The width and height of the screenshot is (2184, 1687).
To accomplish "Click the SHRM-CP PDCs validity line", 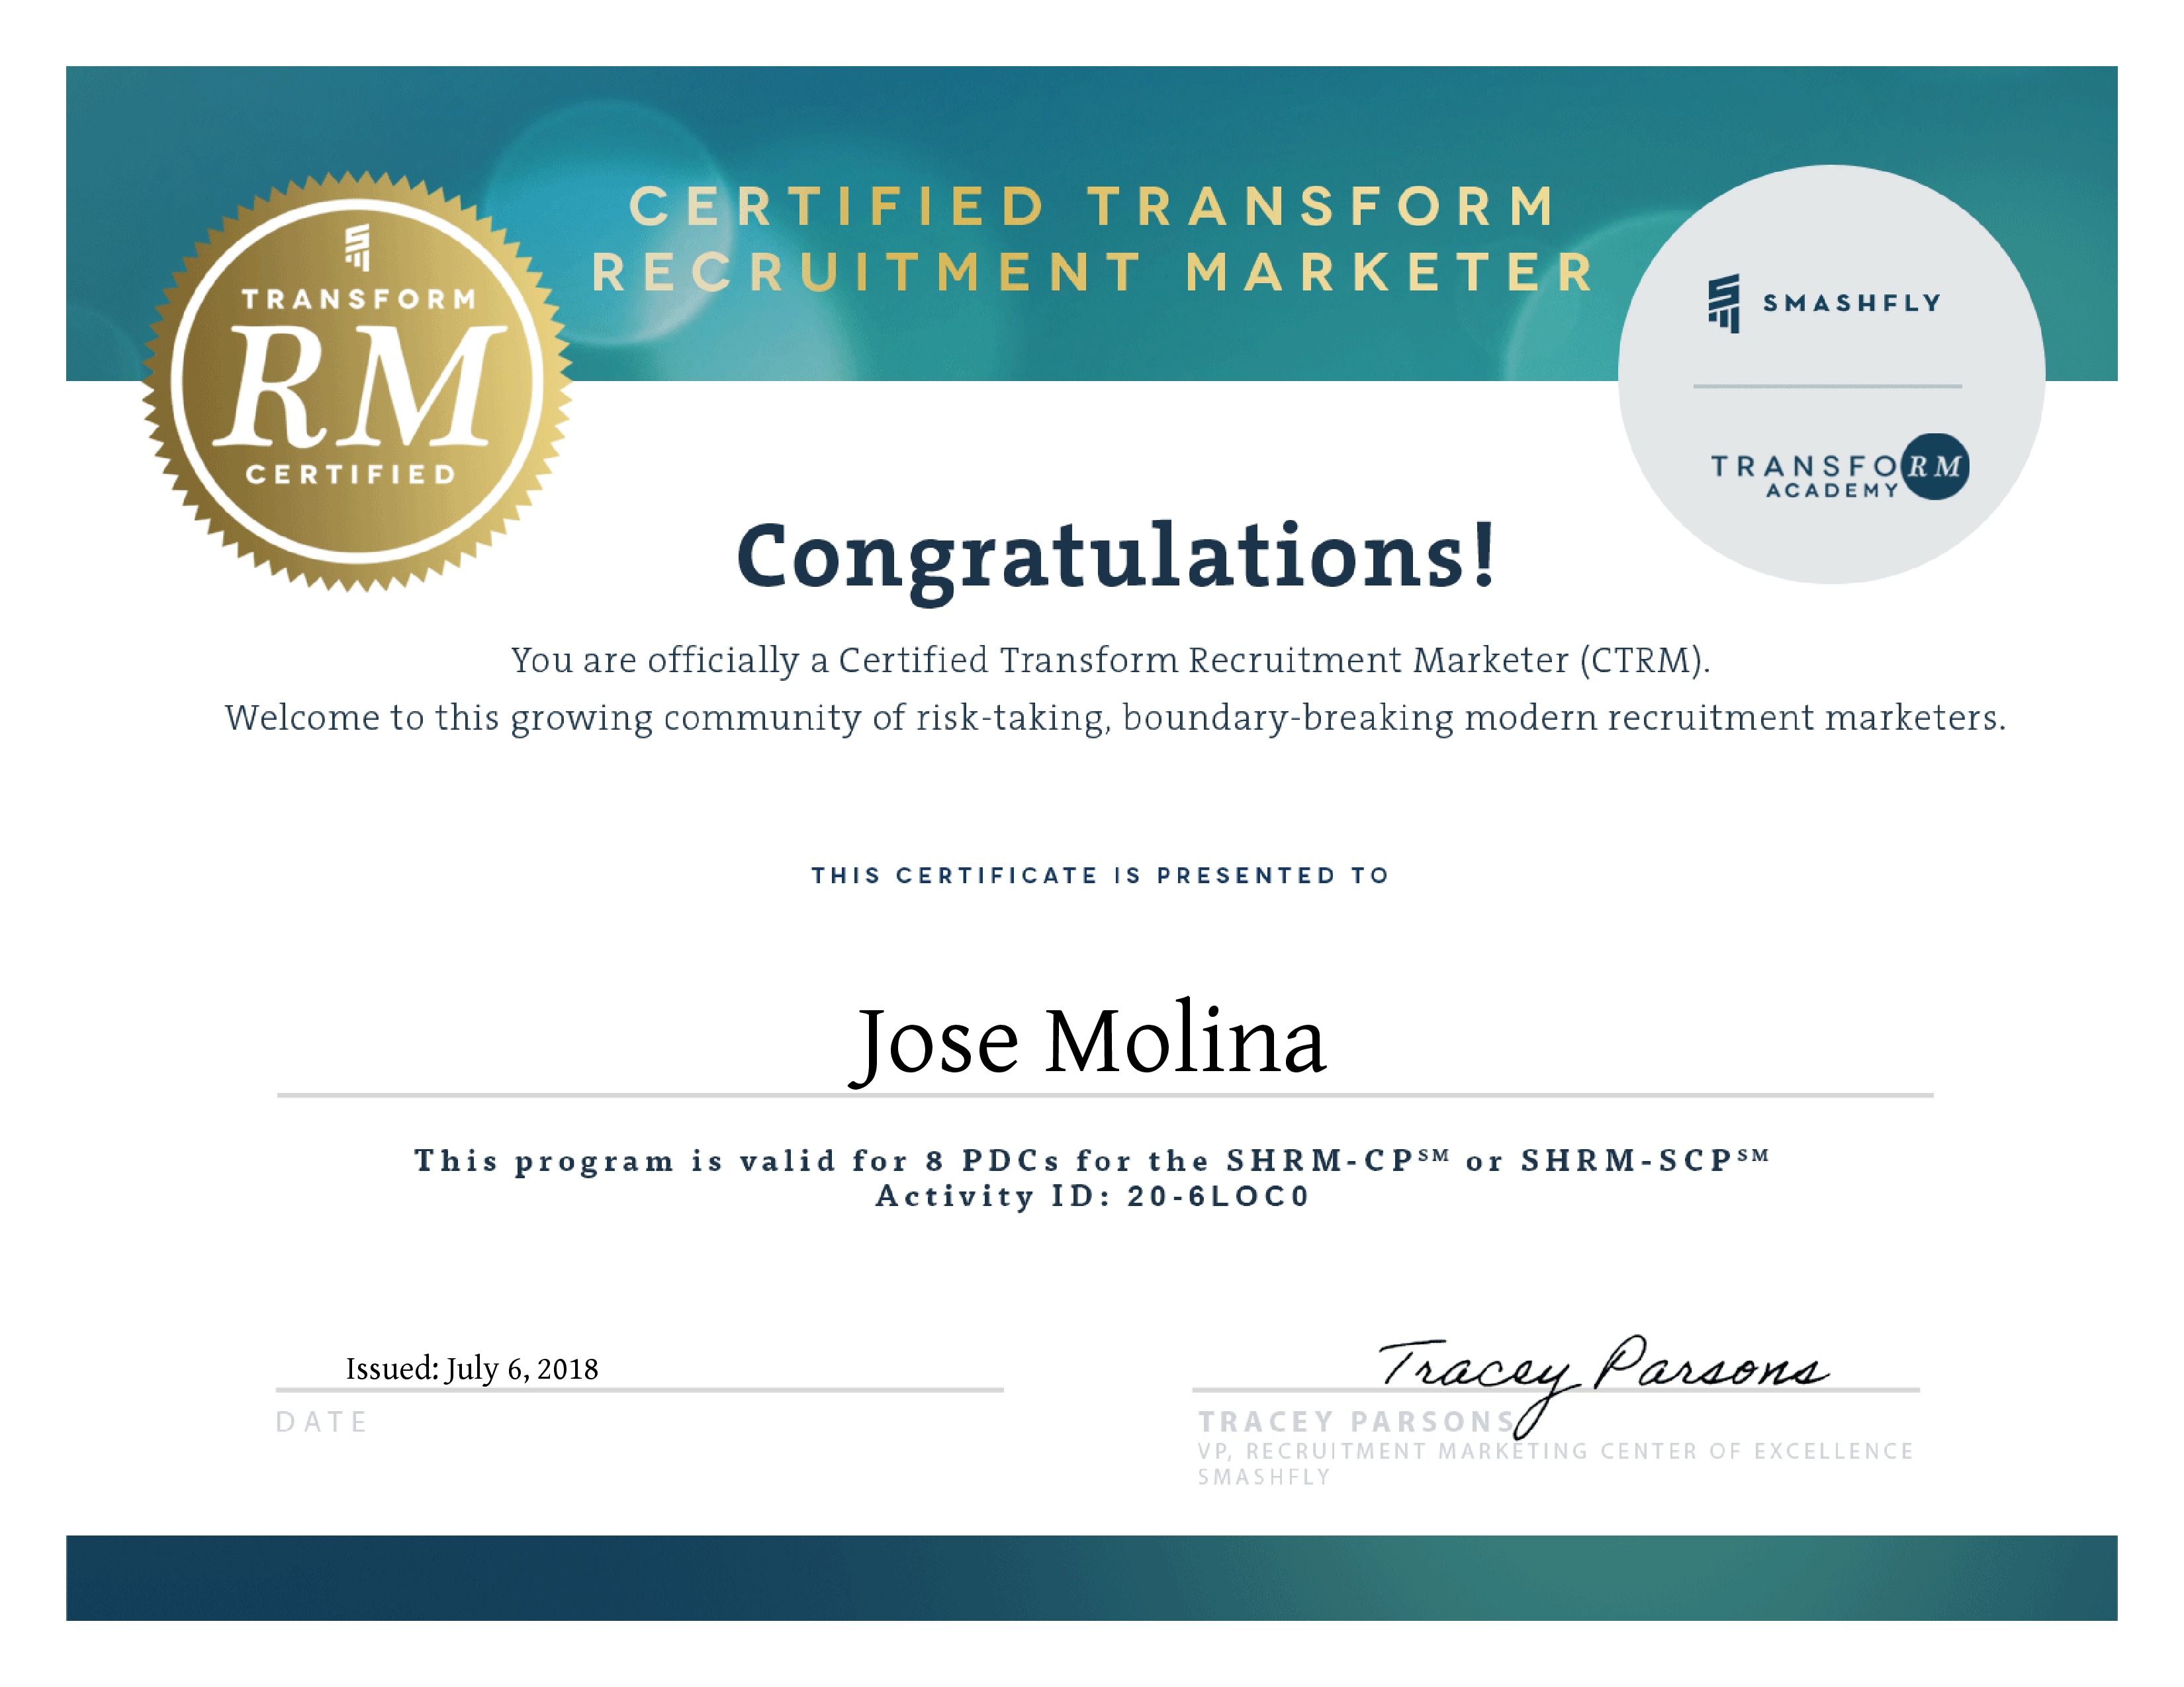I will click(1092, 1160).
